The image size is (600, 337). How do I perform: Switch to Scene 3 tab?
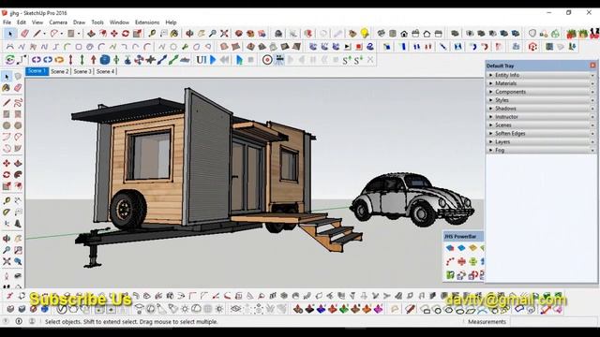(x=82, y=71)
